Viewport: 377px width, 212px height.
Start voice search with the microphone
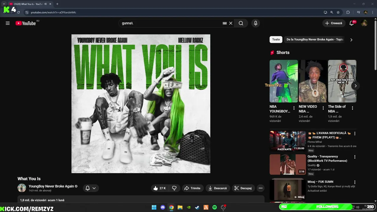256,23
